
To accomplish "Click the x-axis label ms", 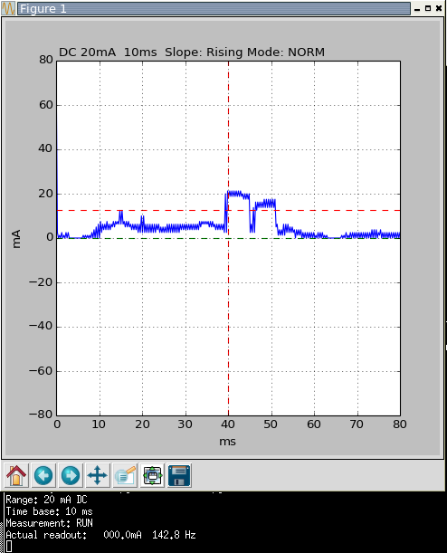I will (x=227, y=442).
